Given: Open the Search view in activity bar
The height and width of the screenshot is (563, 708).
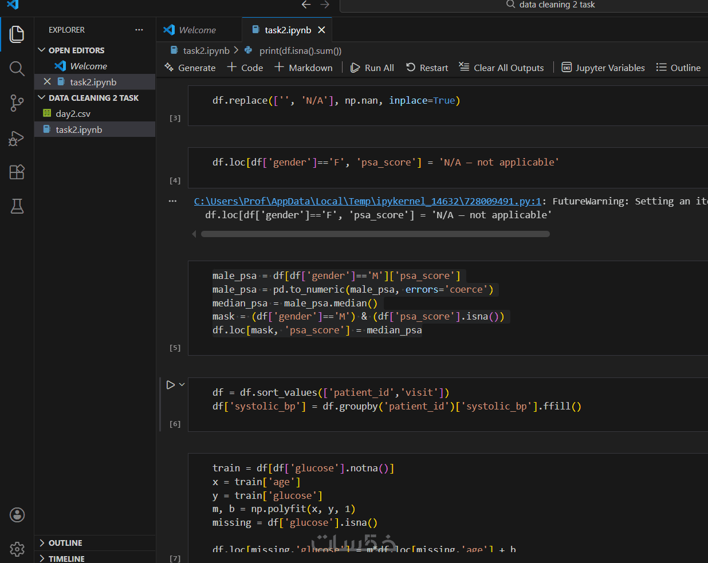Looking at the screenshot, I should pos(17,69).
